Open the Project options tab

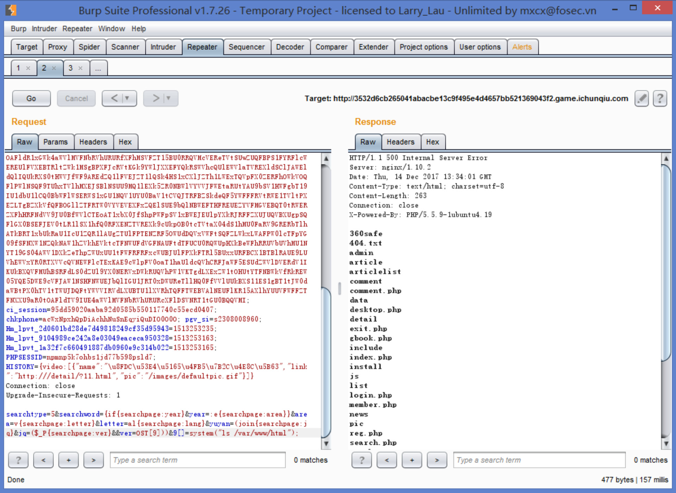point(424,47)
